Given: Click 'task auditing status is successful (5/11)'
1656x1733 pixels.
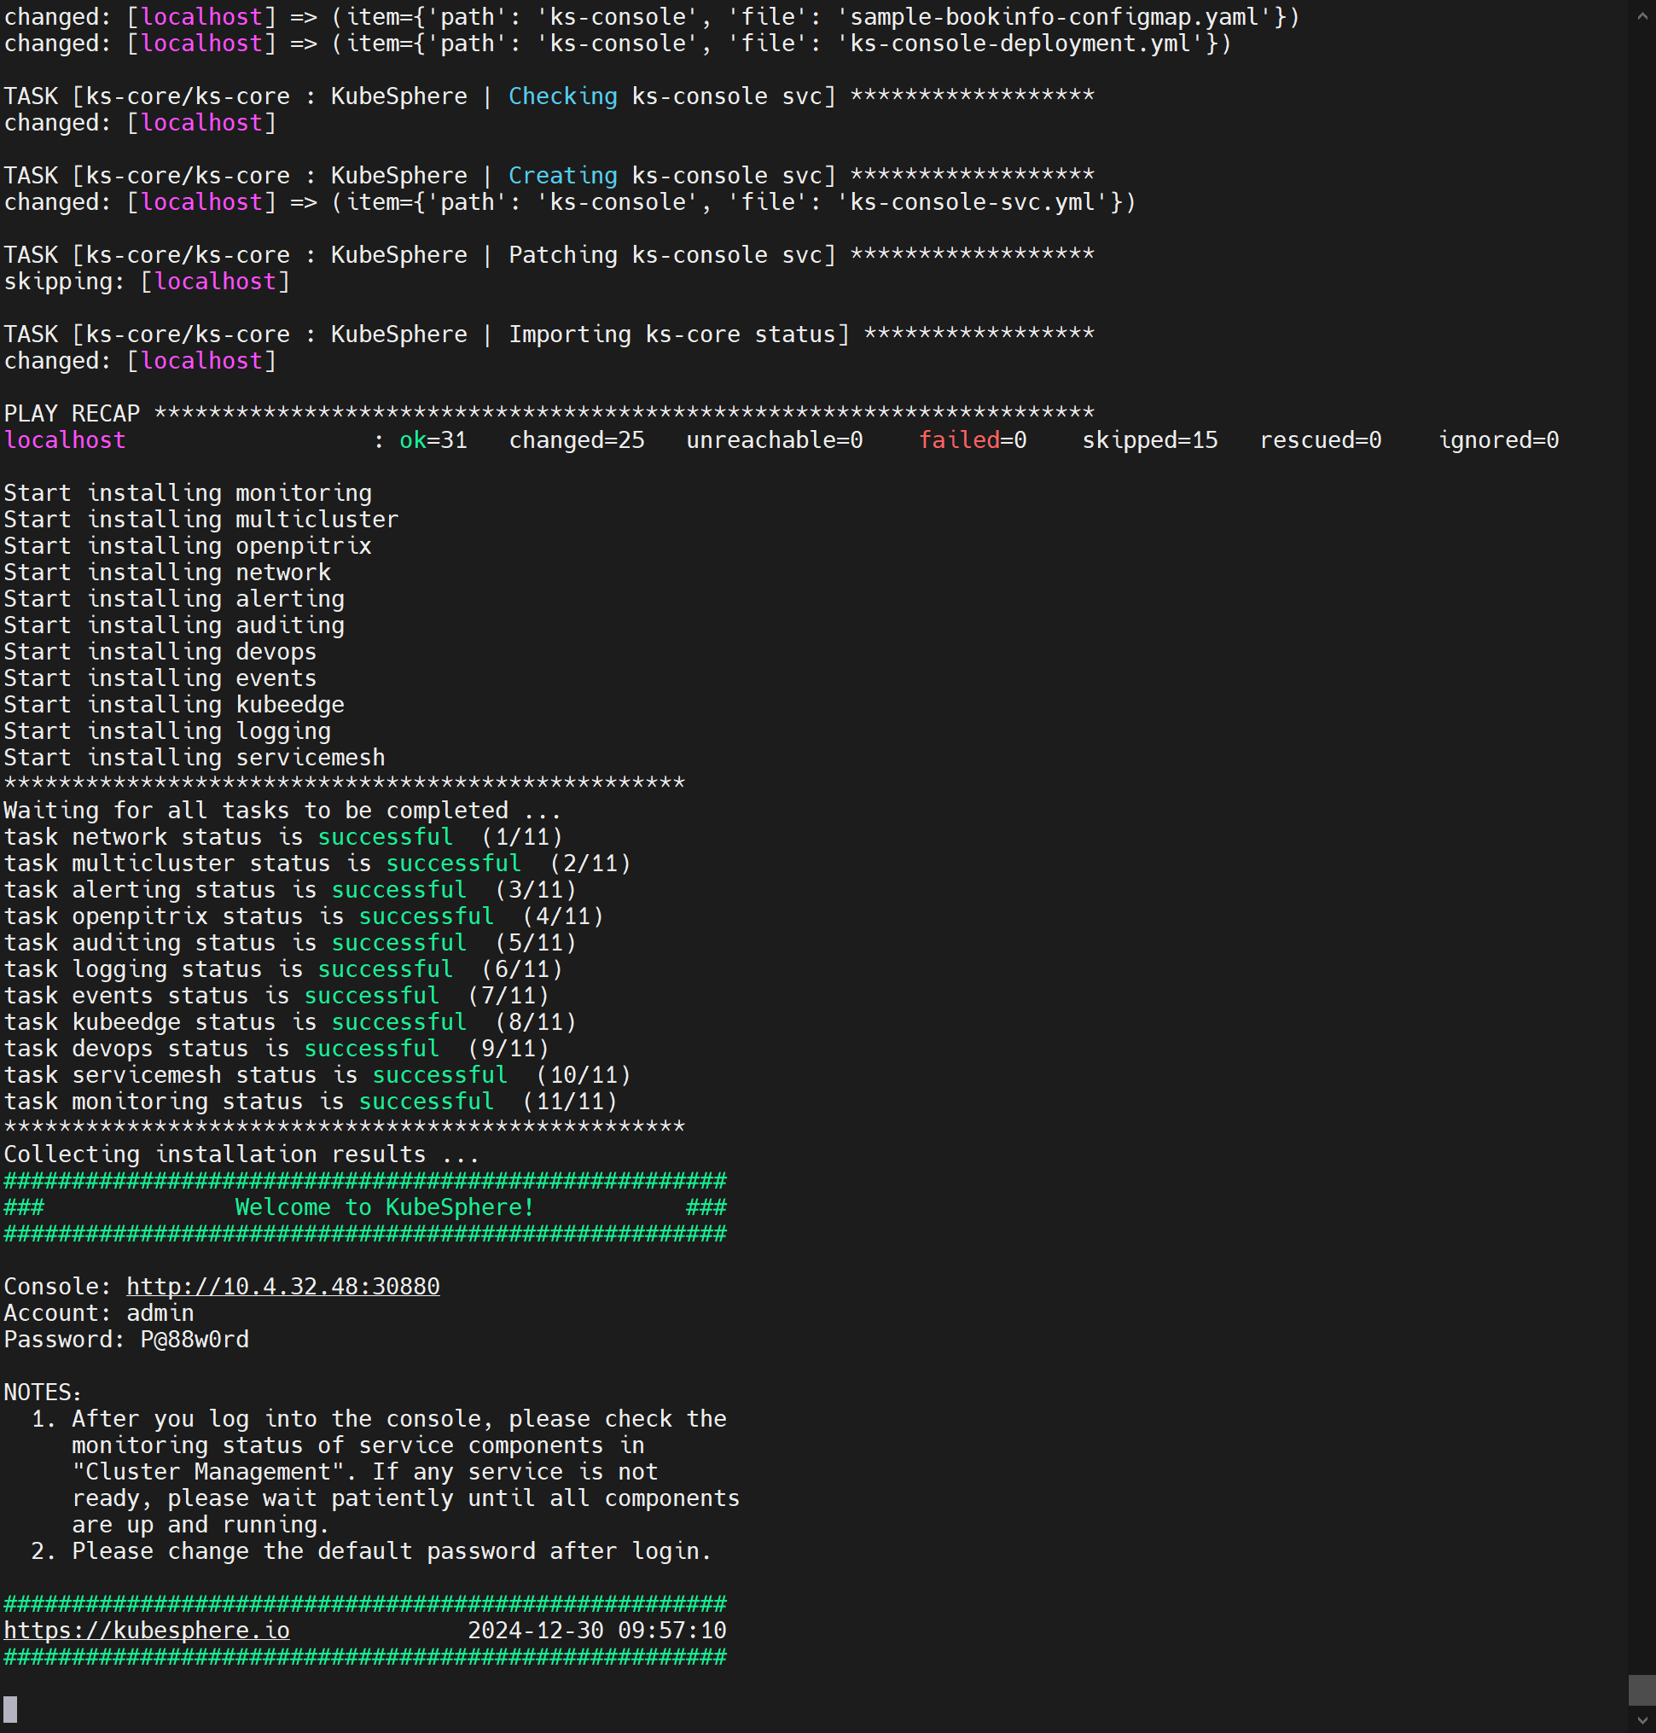Looking at the screenshot, I should coord(289,943).
